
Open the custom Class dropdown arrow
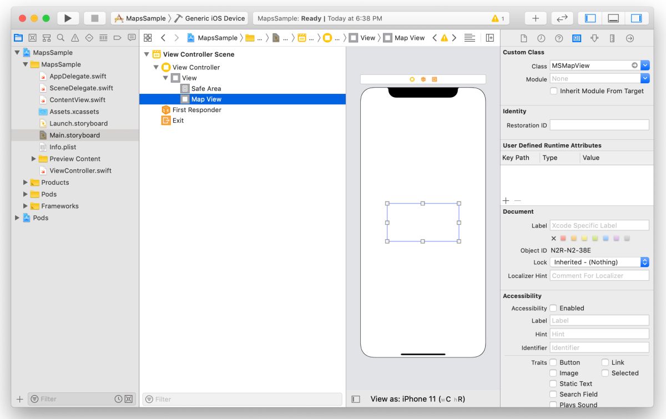pyautogui.click(x=645, y=65)
